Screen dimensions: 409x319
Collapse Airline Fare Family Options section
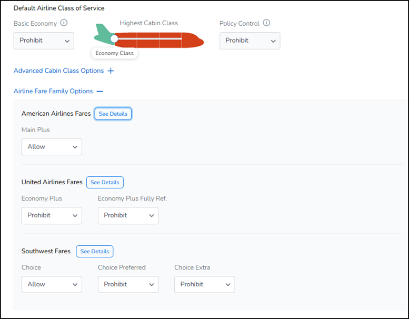53,91
